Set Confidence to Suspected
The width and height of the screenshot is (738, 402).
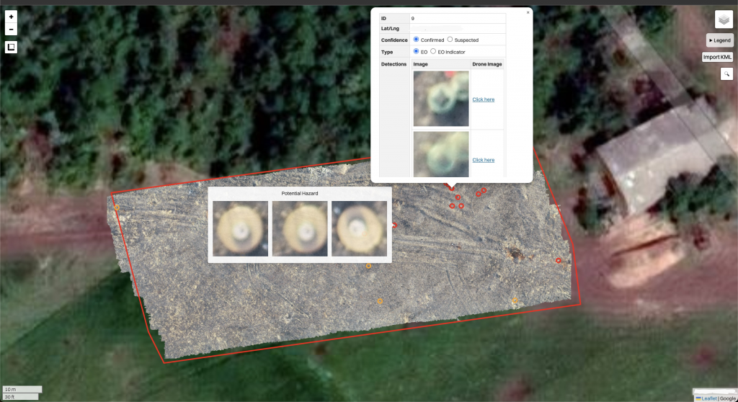450,40
